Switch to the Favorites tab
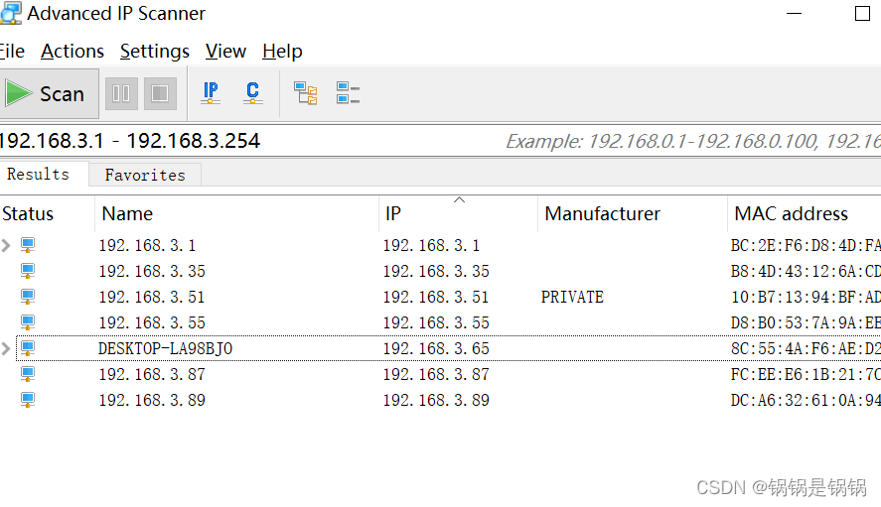 (145, 175)
